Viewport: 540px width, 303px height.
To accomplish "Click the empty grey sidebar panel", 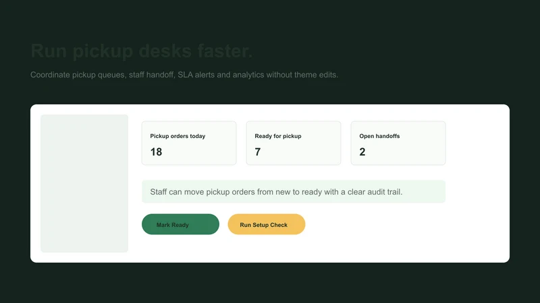I will tap(84, 183).
